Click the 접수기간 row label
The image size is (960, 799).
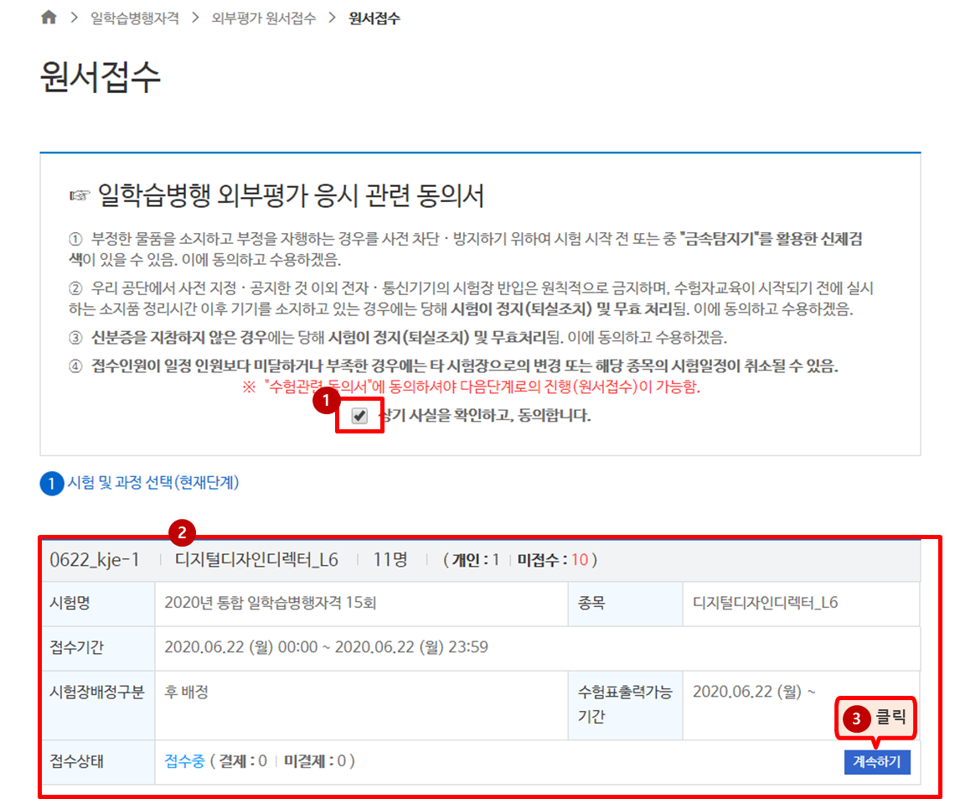click(76, 647)
